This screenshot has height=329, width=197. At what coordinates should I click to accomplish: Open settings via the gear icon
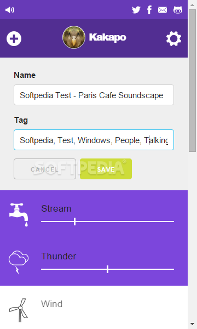tap(174, 38)
